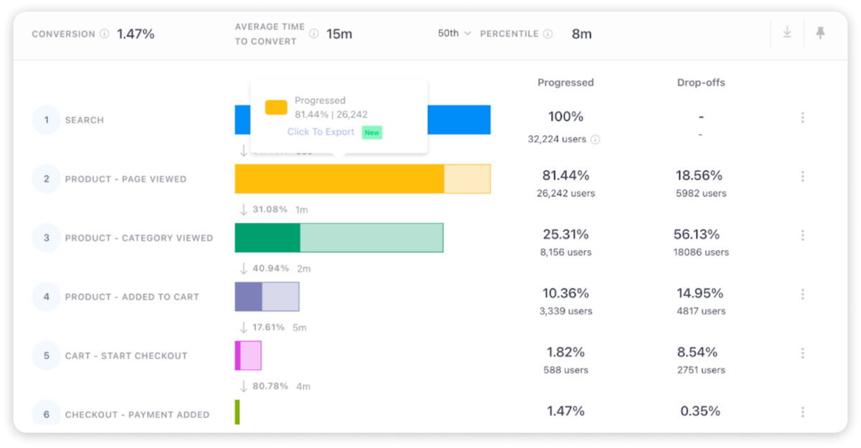This screenshot has width=861, height=448.
Task: Click info icon beside Average Time to Convert
Action: tap(314, 34)
